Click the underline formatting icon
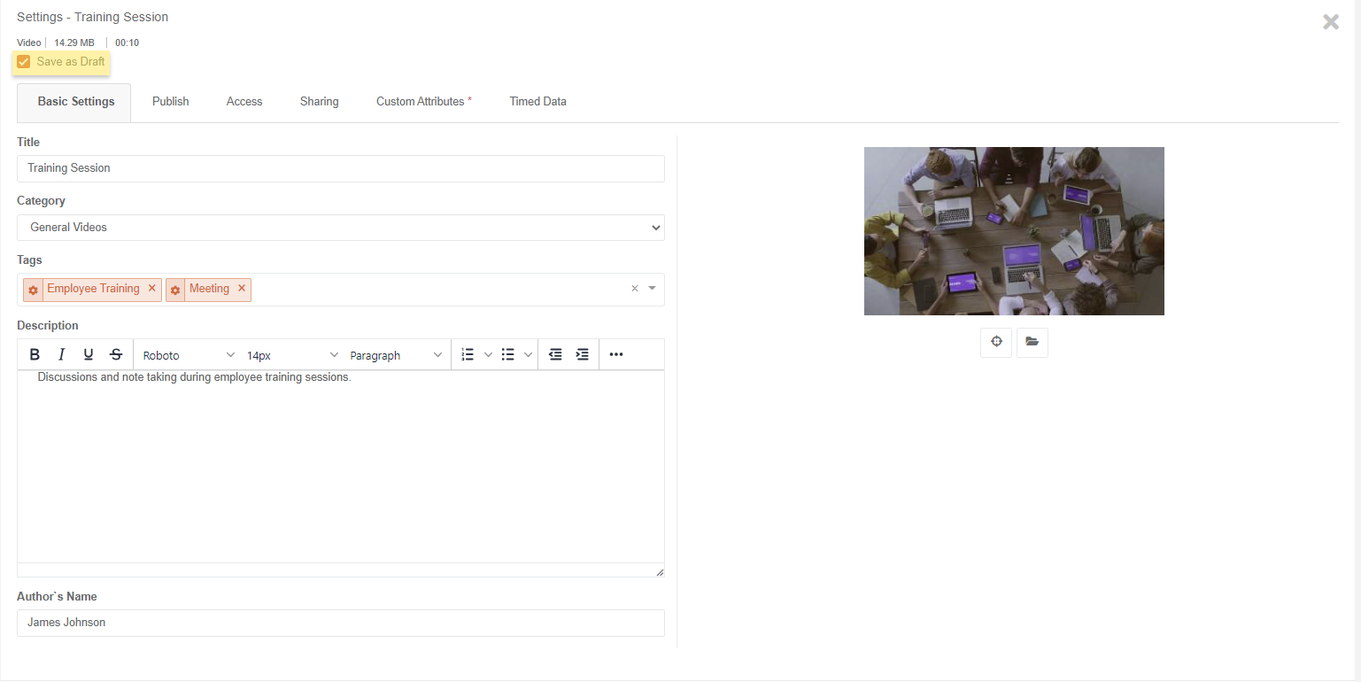The width and height of the screenshot is (1361, 682). point(89,355)
